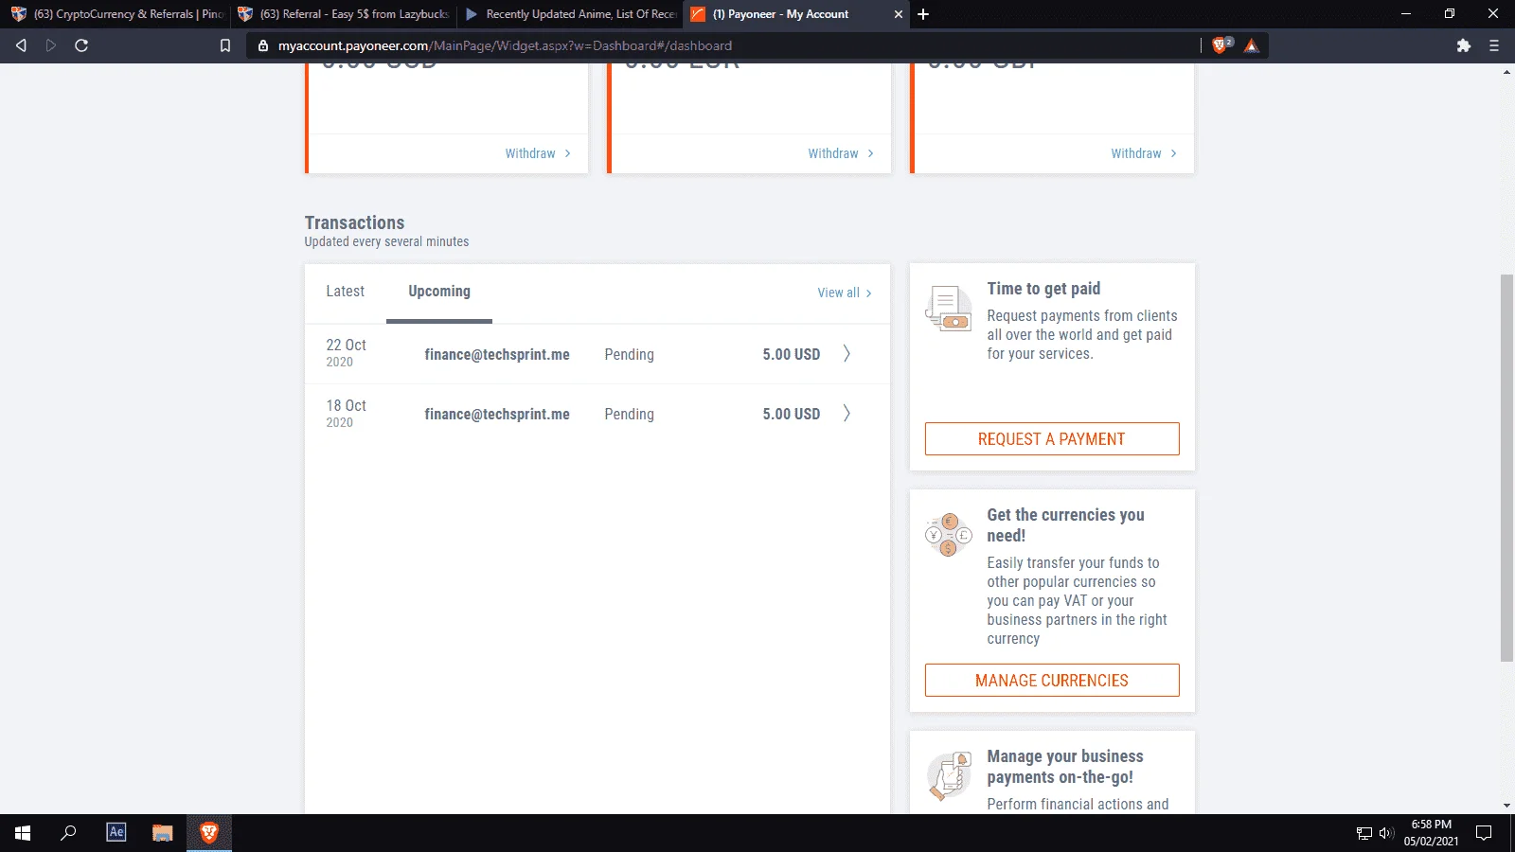The image size is (1515, 852).
Task: Click the 5.00 USD amount for 22 Oct
Action: (x=792, y=355)
